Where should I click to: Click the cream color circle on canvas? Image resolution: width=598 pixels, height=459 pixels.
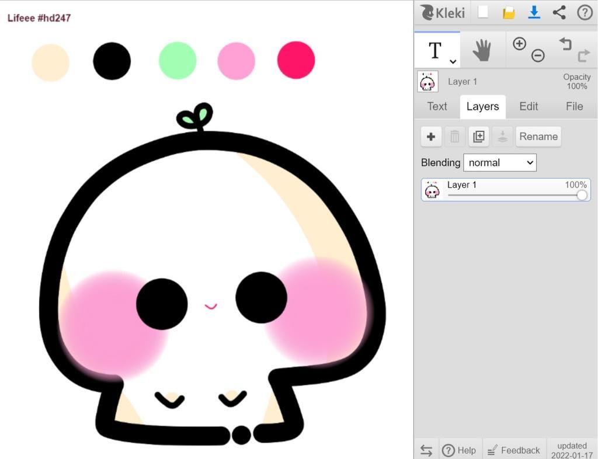tap(50, 62)
